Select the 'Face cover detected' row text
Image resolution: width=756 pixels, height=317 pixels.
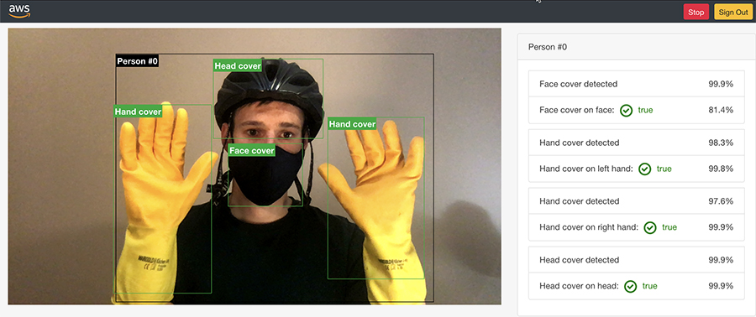(578, 84)
